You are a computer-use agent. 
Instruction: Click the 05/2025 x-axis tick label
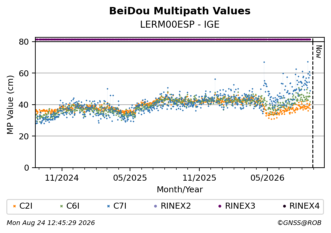pos(130,178)
